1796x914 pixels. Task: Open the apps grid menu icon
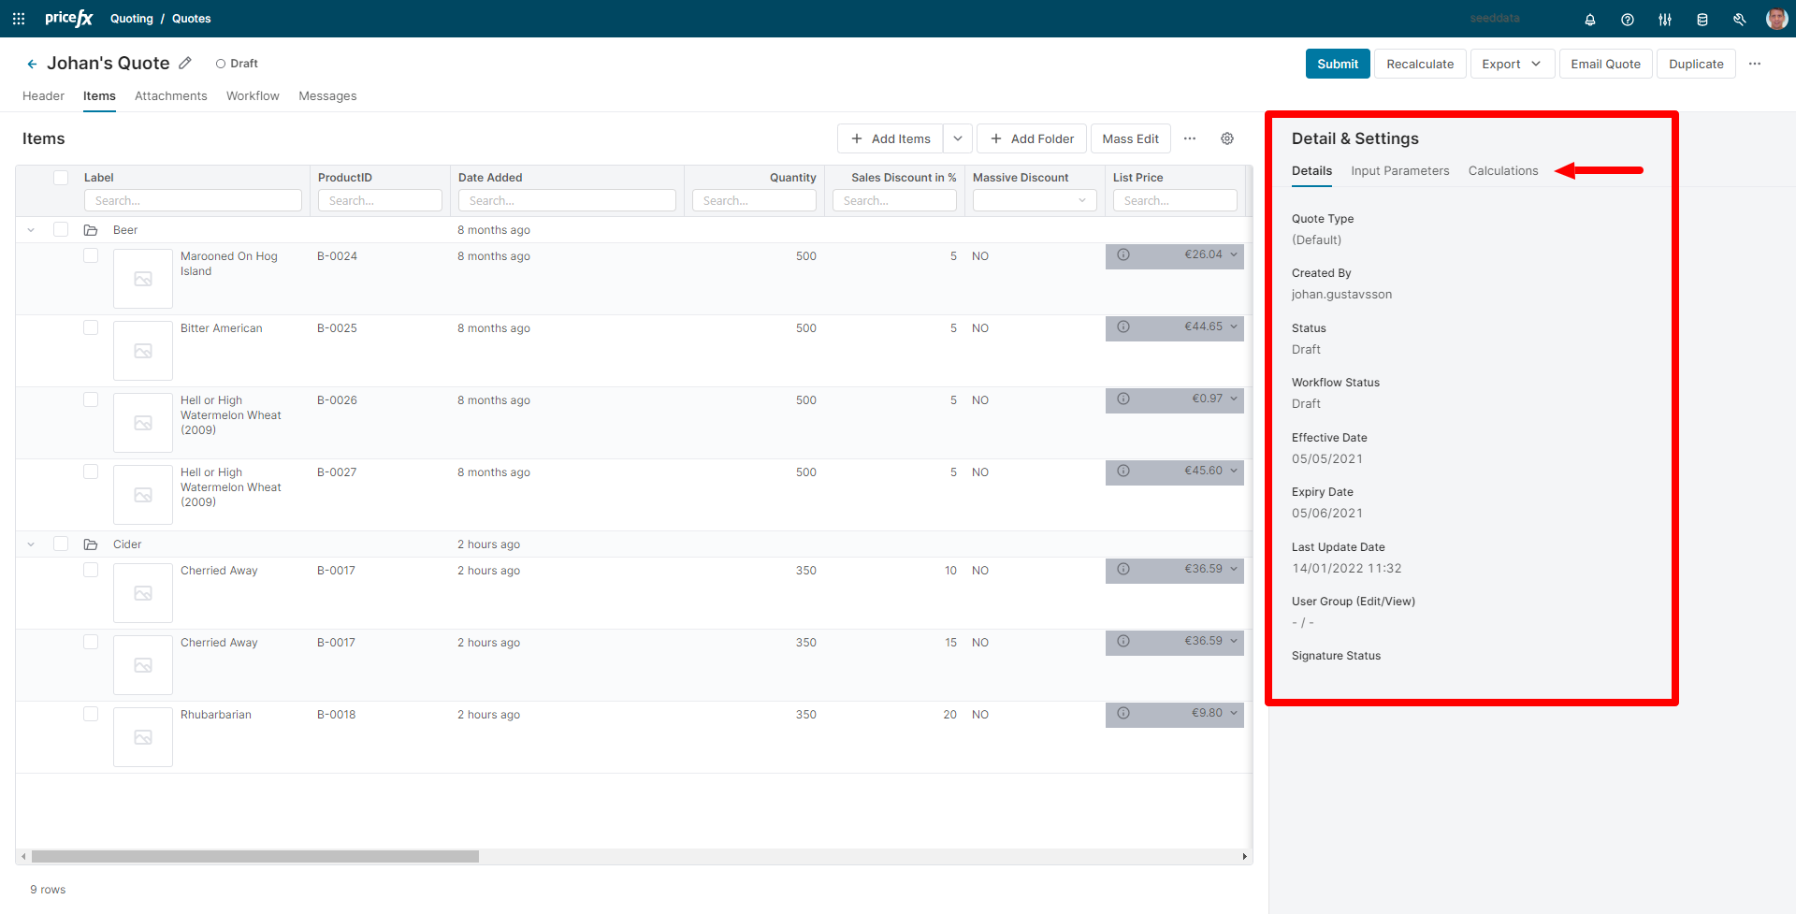[x=19, y=19]
